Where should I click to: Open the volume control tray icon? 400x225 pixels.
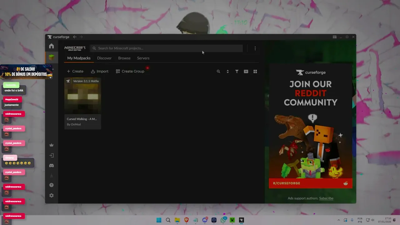[x=372, y=220]
